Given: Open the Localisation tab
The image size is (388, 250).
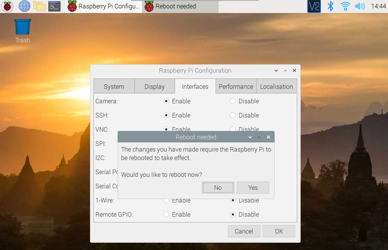Looking at the screenshot, I should (x=276, y=86).
